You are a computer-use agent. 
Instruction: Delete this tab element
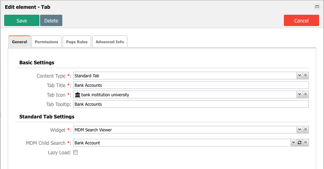51,20
